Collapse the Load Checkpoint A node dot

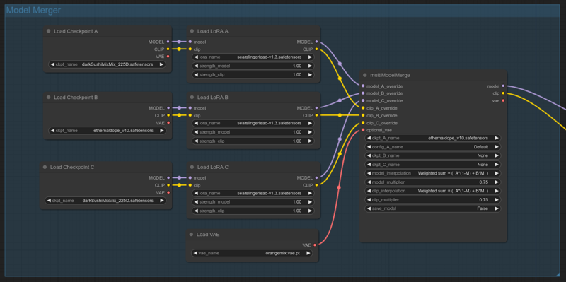click(x=48, y=31)
